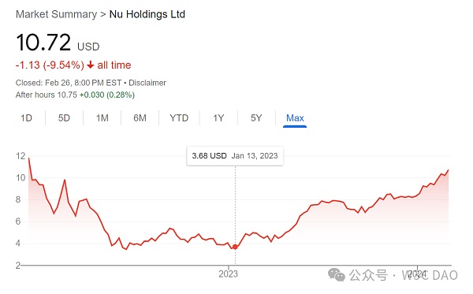This screenshot has width=473, height=294.
Task: Show the 5Y price history
Action: tap(256, 118)
